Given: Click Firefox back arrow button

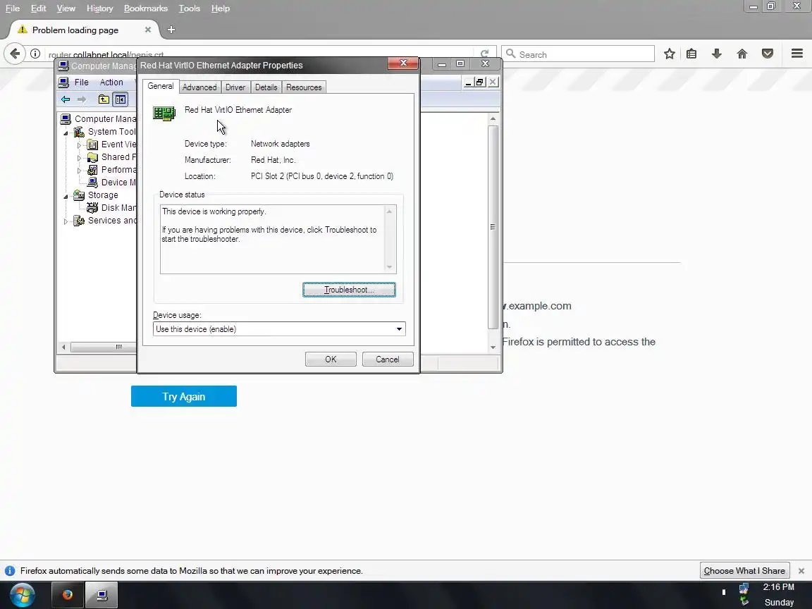Looking at the screenshot, I should click(15, 54).
